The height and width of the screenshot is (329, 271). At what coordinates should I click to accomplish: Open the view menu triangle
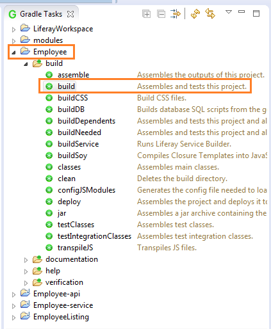pyautogui.click(x=229, y=12)
